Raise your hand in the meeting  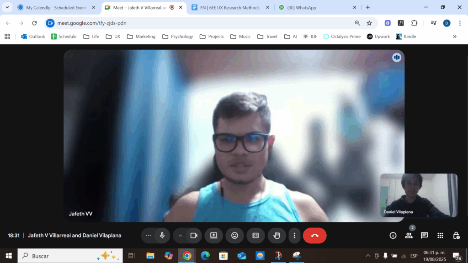pyautogui.click(x=277, y=236)
